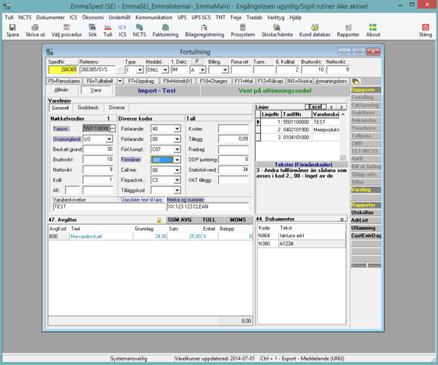Open the Tilläggskod dropdown
The height and width of the screenshot is (365, 438).
point(177,190)
